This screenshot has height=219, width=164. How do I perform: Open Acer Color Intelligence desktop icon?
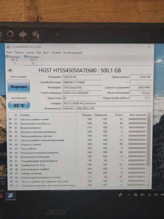pyautogui.click(x=10, y=36)
